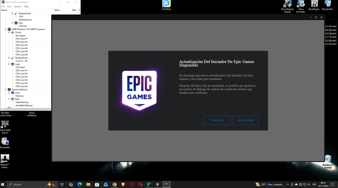Open the Revo Registry Cleaner desktop icon
This screenshot has height=188, width=338.
pyautogui.click(x=288, y=7)
